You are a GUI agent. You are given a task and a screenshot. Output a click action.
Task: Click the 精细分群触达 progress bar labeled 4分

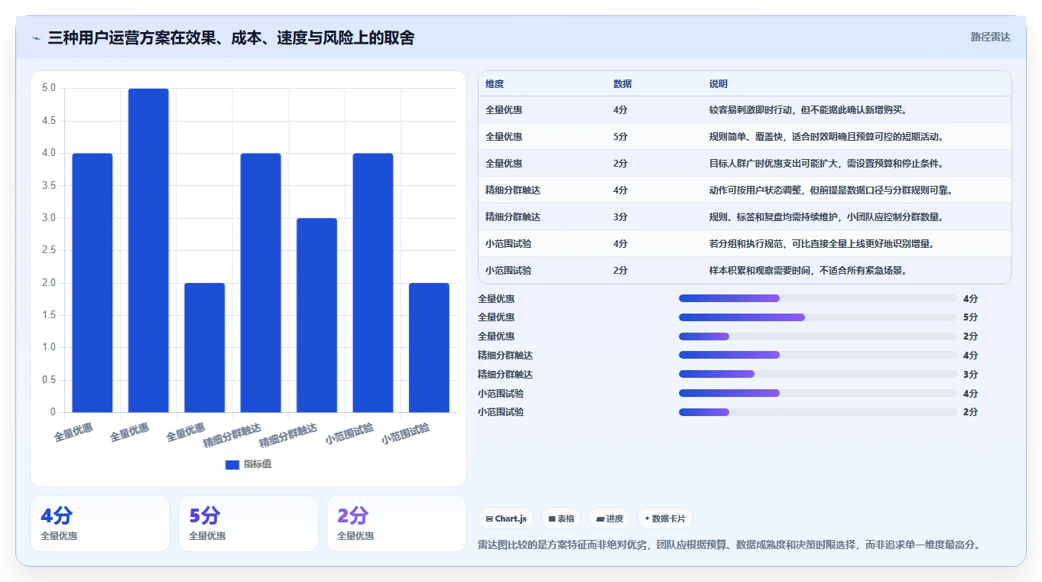click(818, 355)
